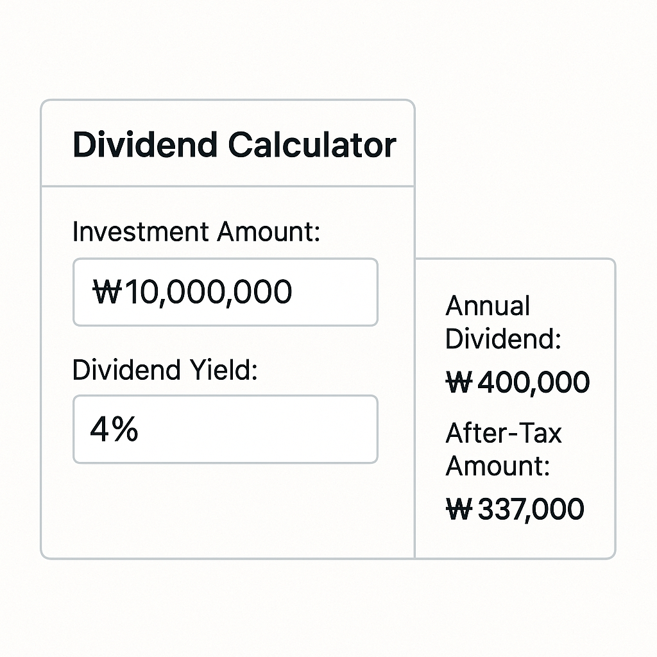
Task: Click the "After-Tax Amount:" result label
Action: coord(503,450)
